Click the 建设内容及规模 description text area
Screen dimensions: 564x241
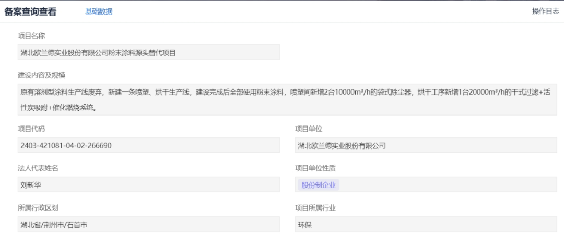287,99
